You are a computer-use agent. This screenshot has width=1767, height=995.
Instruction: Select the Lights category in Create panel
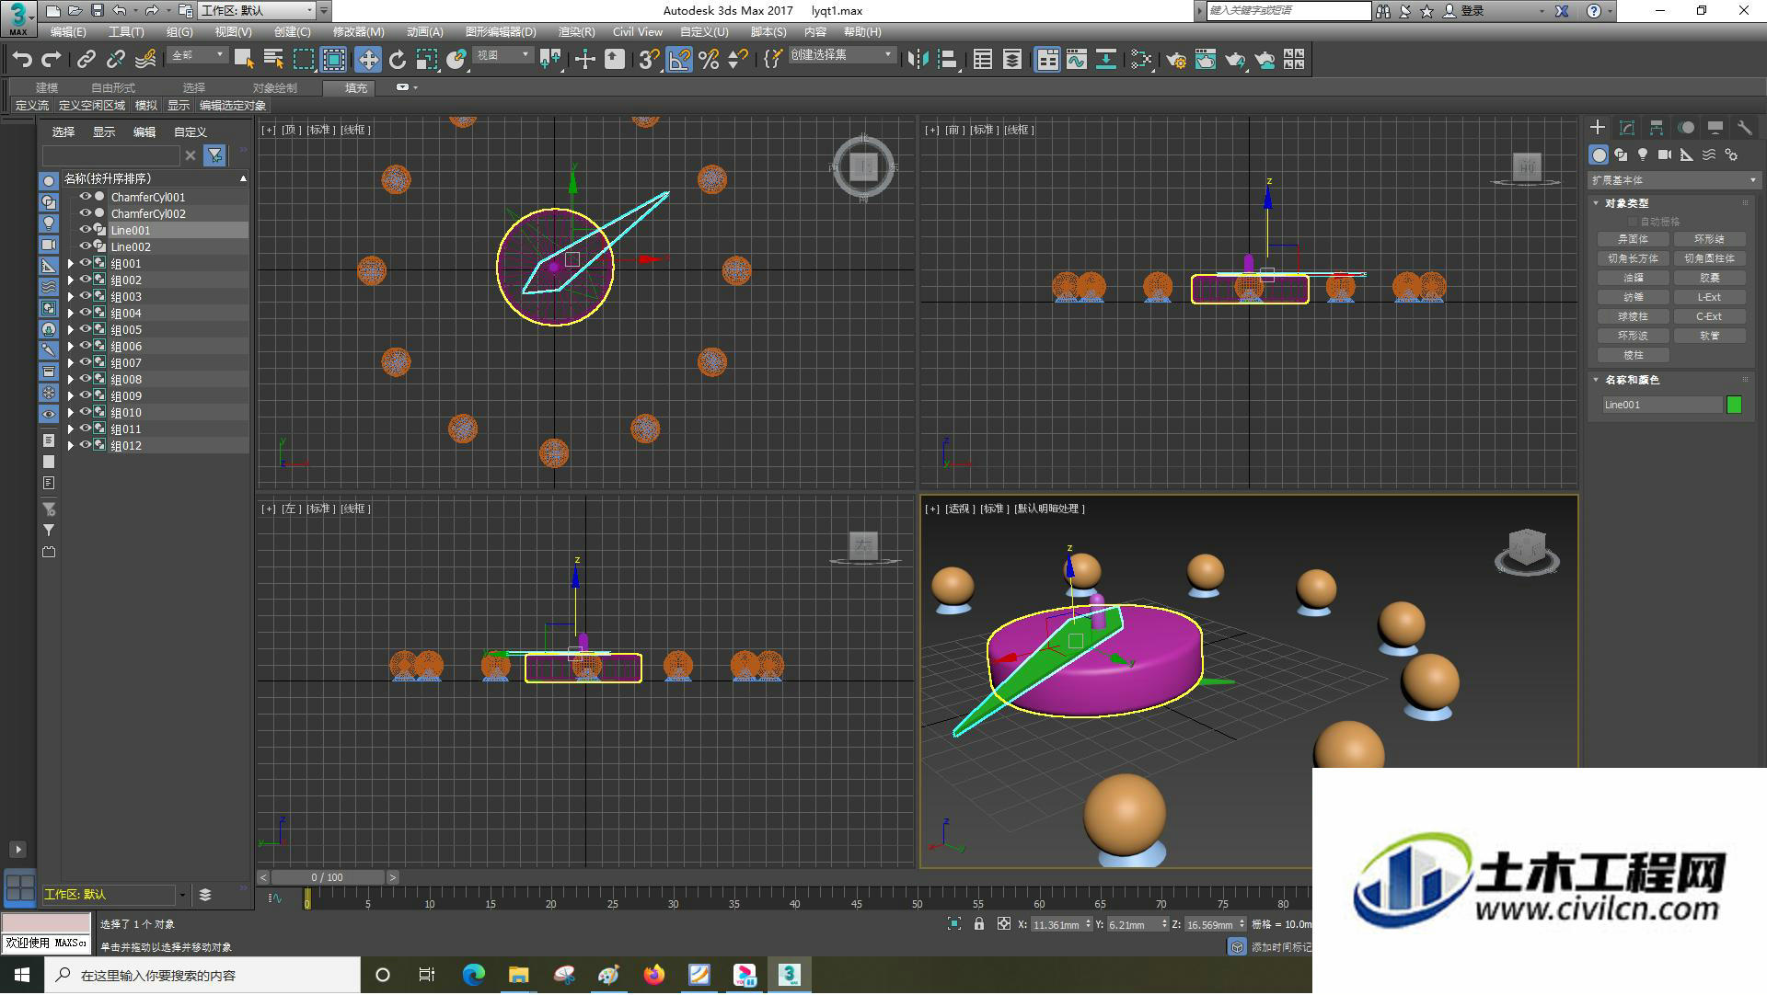click(1643, 154)
